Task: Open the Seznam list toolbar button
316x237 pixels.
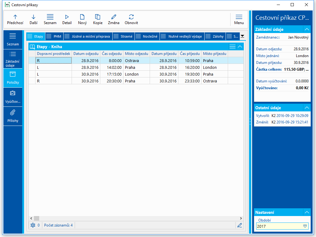Action: (x=50, y=19)
